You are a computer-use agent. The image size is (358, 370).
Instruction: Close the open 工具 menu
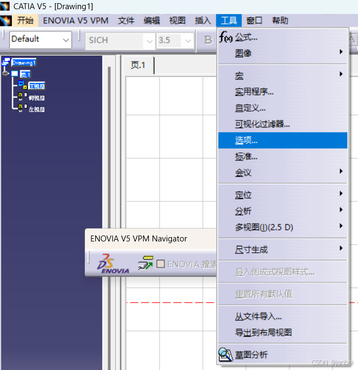[229, 21]
